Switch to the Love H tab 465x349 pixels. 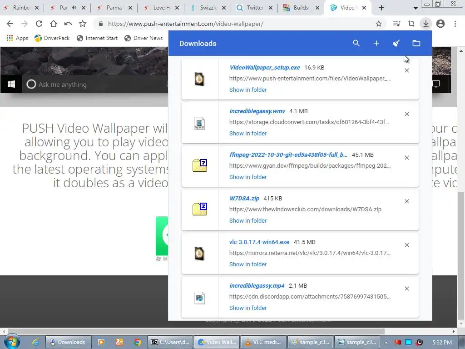pos(162,8)
